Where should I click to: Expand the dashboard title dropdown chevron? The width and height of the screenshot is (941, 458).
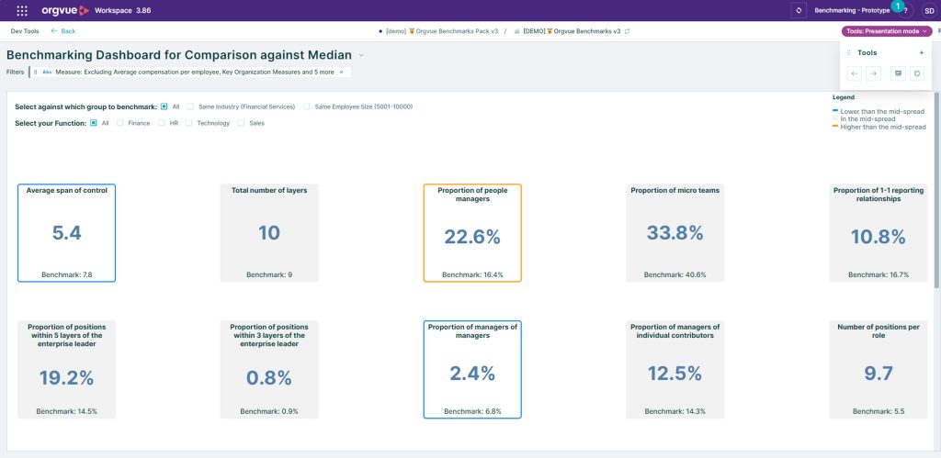361,55
